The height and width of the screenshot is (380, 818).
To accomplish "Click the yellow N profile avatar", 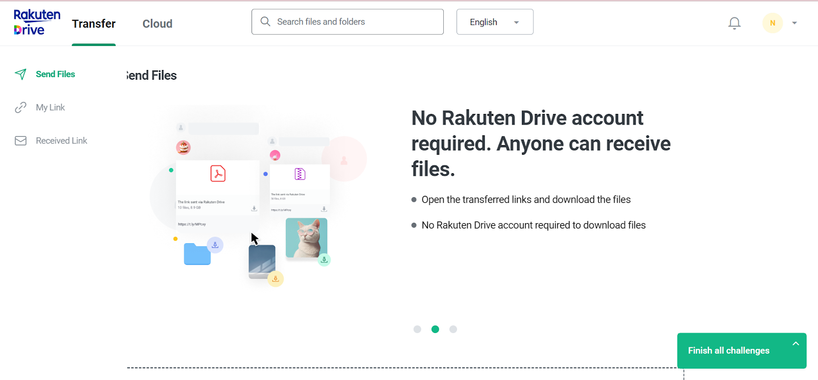I will (772, 23).
